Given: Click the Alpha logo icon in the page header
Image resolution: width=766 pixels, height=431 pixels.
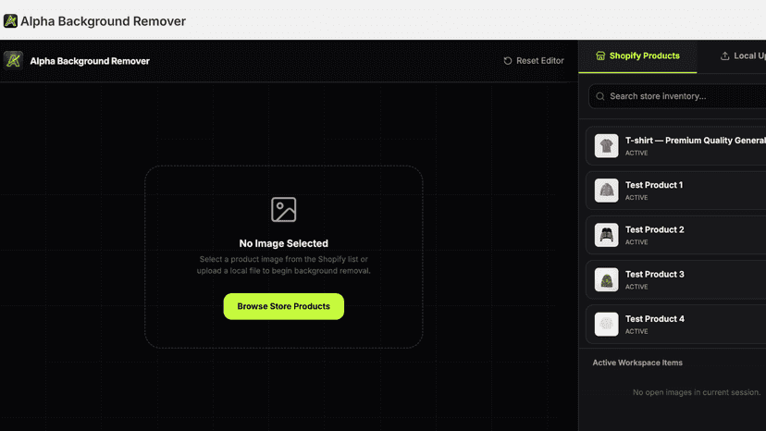Looking at the screenshot, I should (x=10, y=21).
